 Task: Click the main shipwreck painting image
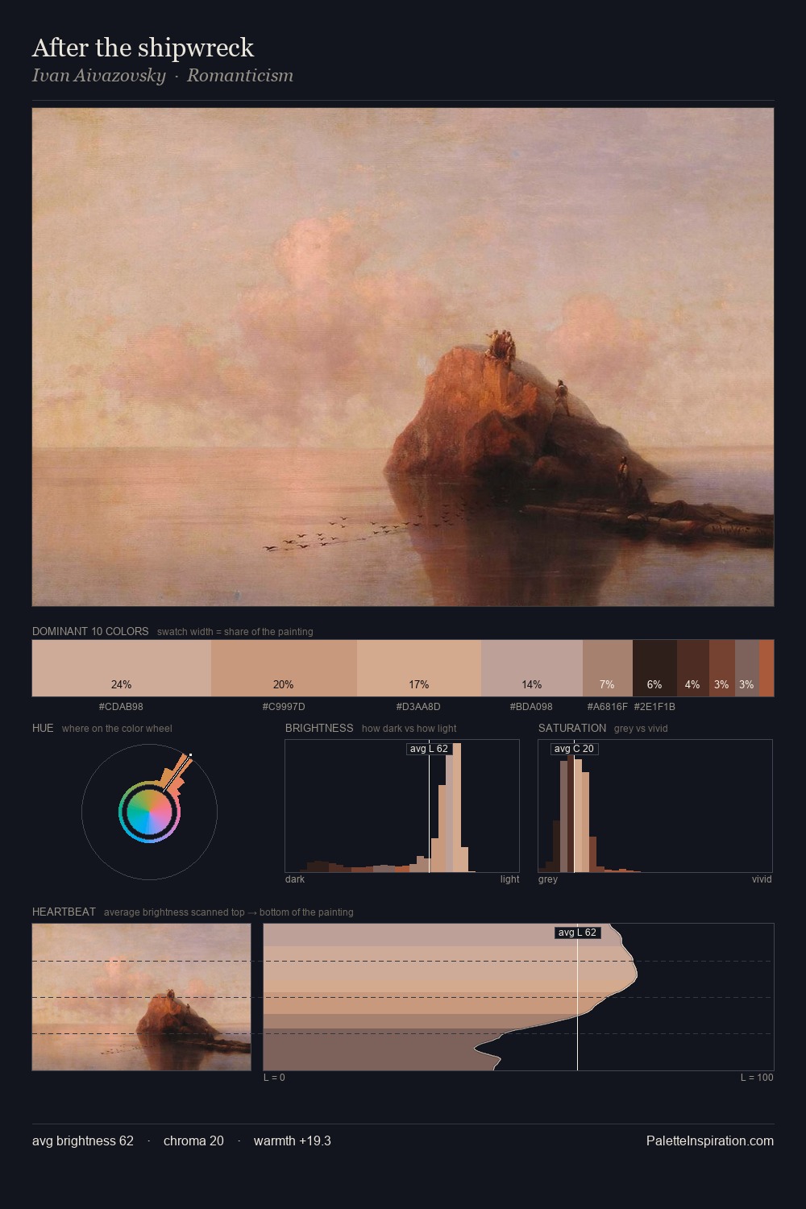(x=403, y=357)
